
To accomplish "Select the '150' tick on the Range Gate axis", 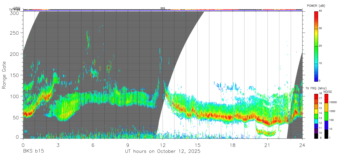I will [15, 75].
